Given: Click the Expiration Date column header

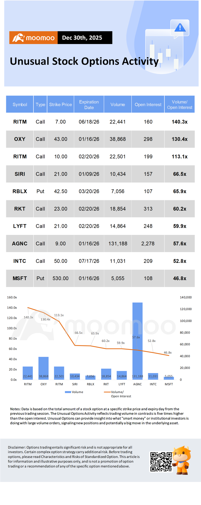Looking at the screenshot, I should coord(89,104).
